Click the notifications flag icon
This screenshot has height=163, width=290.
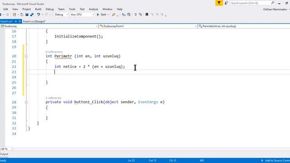coord(219,3)
